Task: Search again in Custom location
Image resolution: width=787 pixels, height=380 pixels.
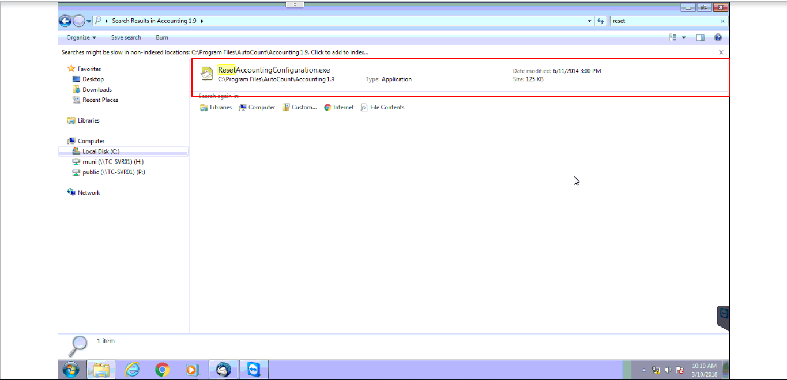Action: click(300, 108)
